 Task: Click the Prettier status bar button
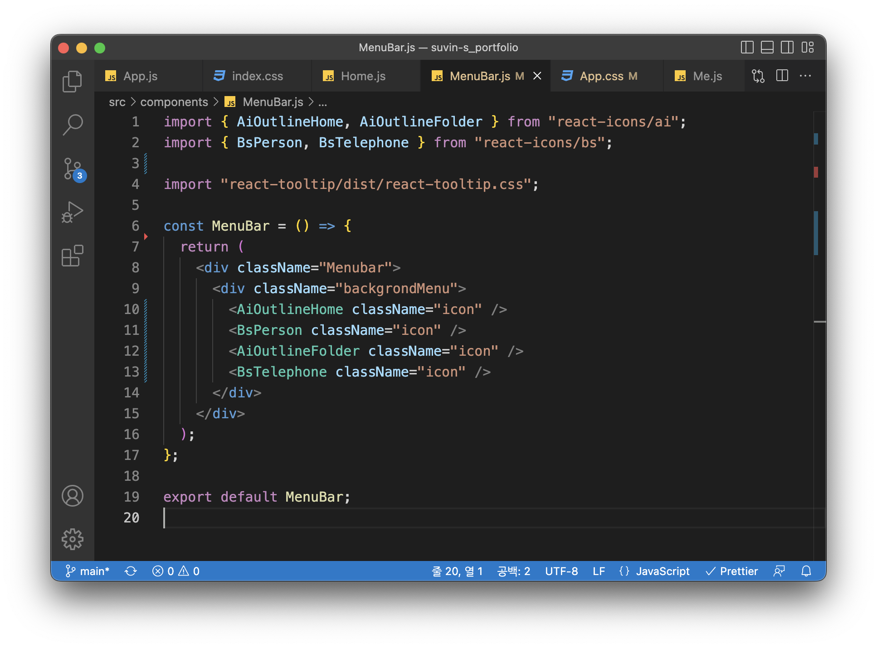731,571
